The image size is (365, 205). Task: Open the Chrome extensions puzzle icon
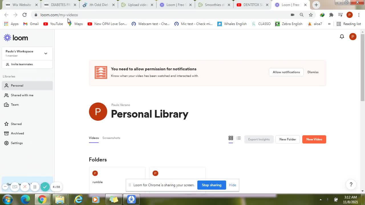click(331, 15)
